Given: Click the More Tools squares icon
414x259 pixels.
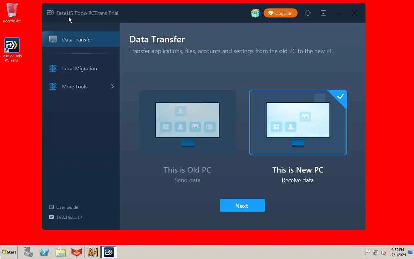Looking at the screenshot, I should [53, 86].
